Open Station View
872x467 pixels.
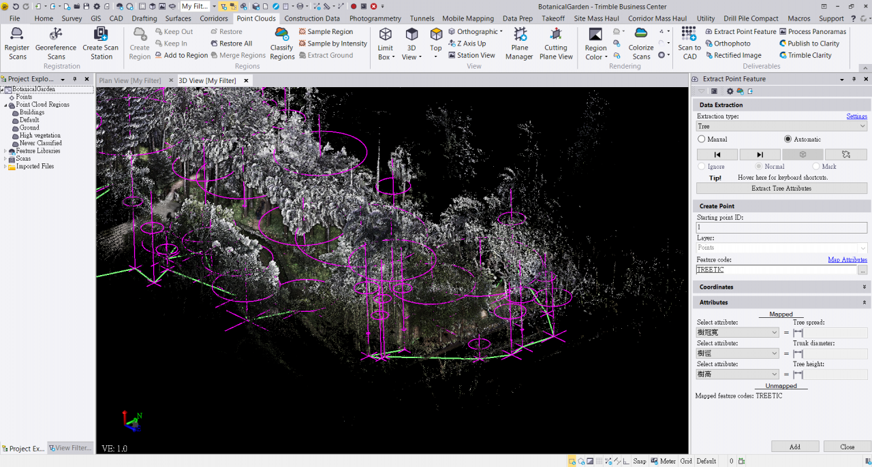pyautogui.click(x=471, y=55)
